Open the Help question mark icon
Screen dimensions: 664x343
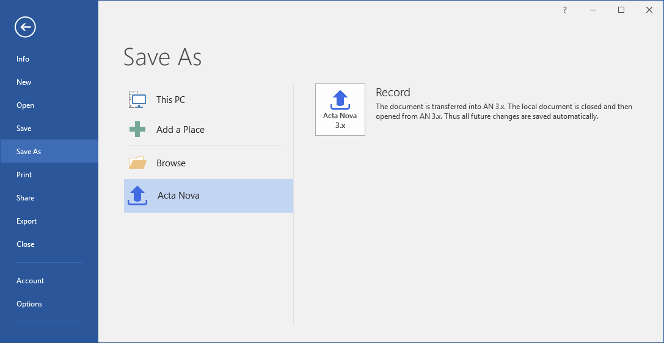coord(564,10)
